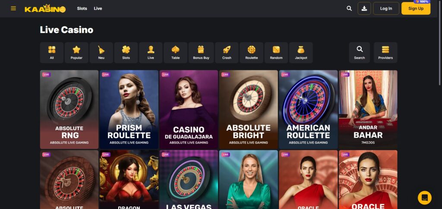Click the Kaasino logo
Screen dimensions: 442x209
point(45,9)
